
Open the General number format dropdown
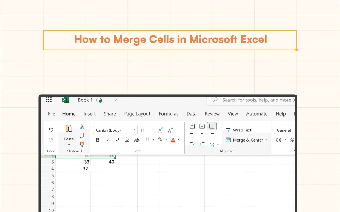tap(284, 130)
